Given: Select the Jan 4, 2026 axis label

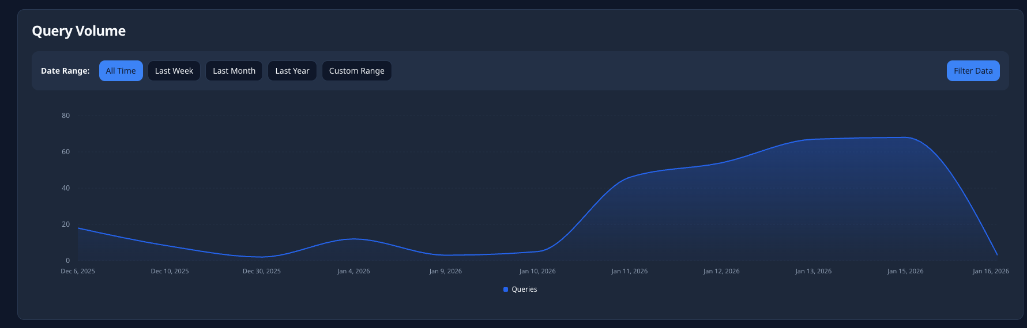Looking at the screenshot, I should [353, 271].
